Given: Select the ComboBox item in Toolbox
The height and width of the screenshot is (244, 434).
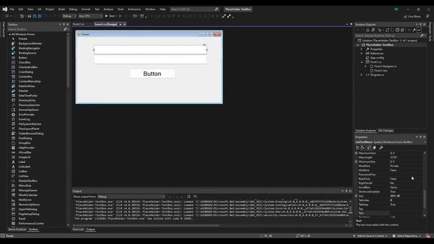Looking at the screenshot, I should 26,77.
